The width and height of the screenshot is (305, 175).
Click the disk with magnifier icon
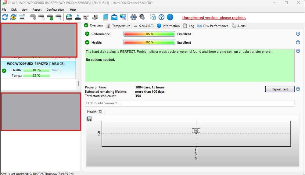[59, 17]
